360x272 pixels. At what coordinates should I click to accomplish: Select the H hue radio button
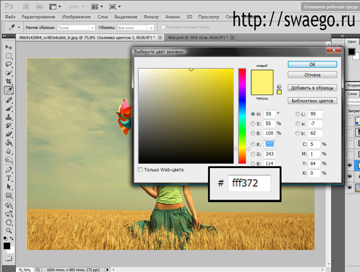click(x=253, y=114)
